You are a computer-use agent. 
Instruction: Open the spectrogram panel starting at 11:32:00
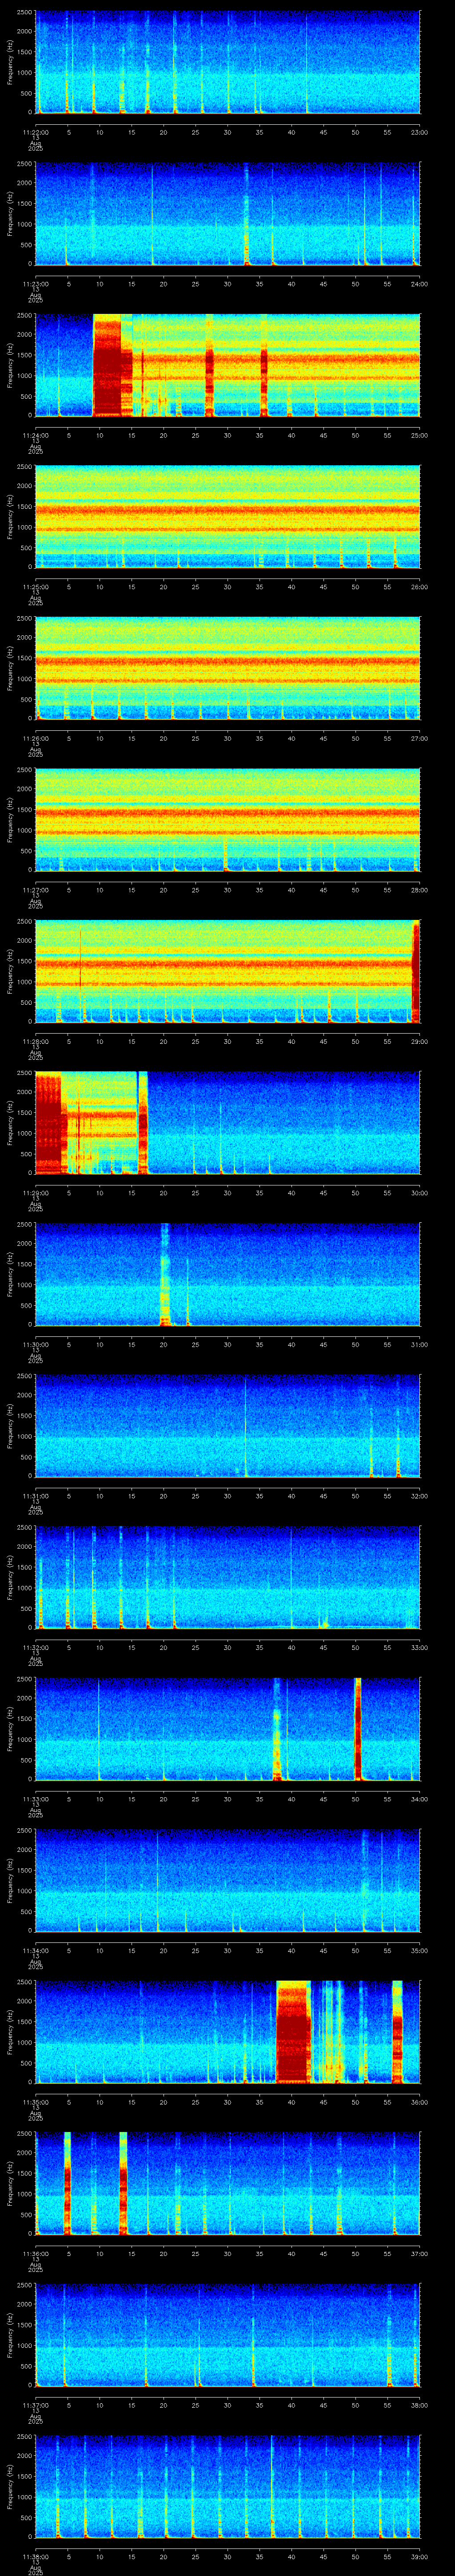(228, 1578)
